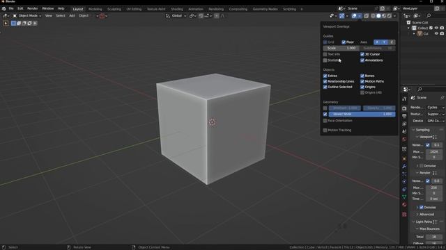Enable the Text Info checkbox
This screenshot has height=250, width=446.
tap(325, 54)
